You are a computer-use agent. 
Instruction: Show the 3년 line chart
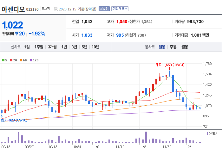pyautogui.click(x=74, y=47)
